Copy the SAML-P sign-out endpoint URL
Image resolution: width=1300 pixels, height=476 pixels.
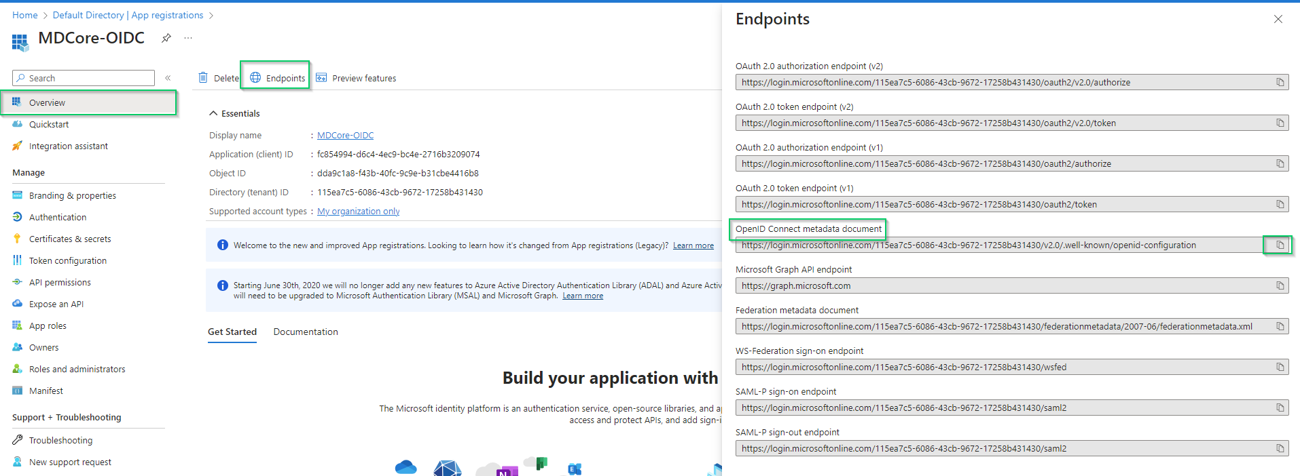click(1280, 448)
